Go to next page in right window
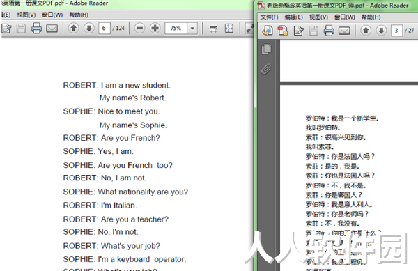Screen dimensions: 418x271 click(381, 31)
